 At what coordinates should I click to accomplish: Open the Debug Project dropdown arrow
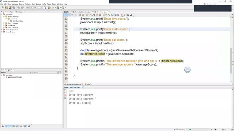pos(60,8)
